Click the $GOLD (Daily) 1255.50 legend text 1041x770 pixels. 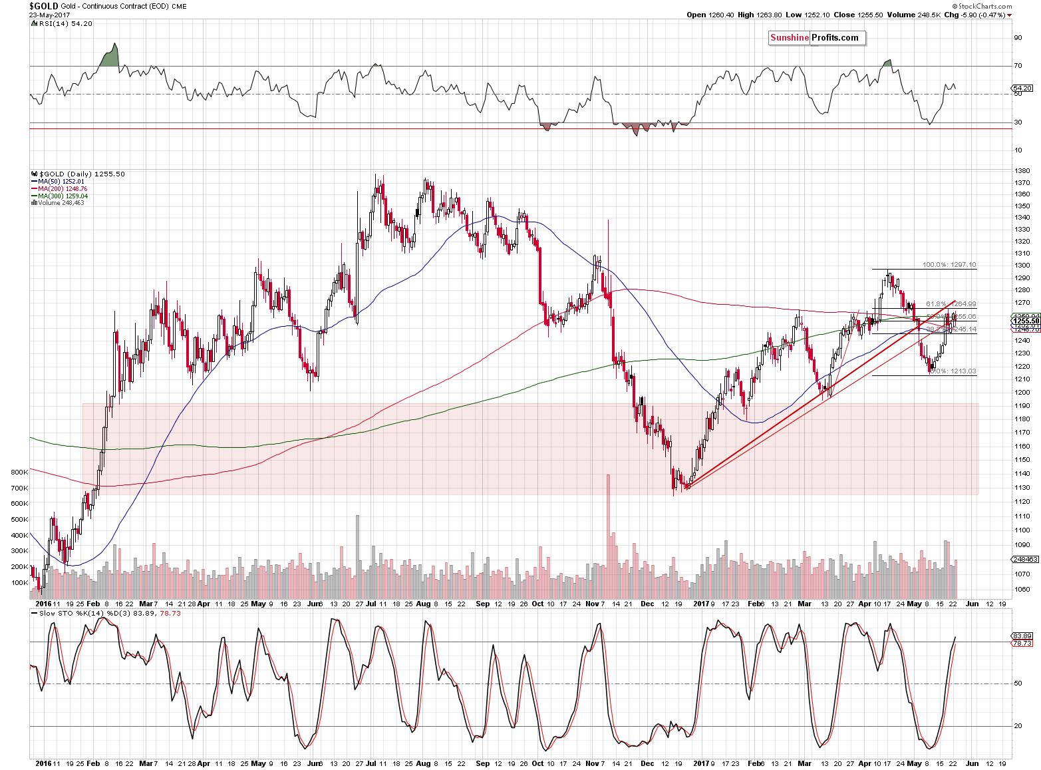point(82,174)
